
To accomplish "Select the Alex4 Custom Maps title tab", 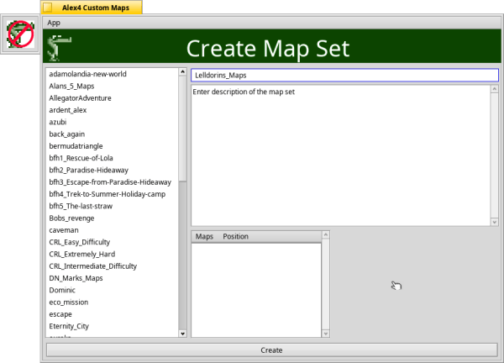I will coord(94,7).
